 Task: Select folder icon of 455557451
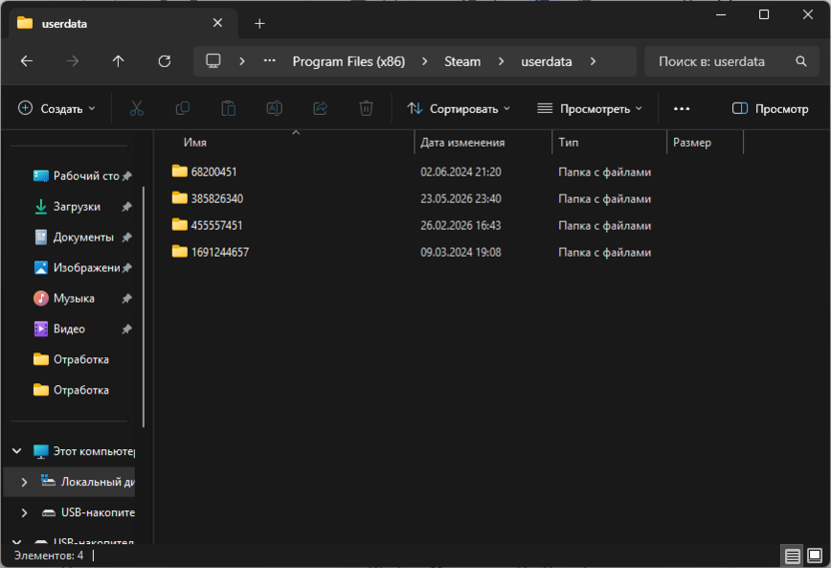pyautogui.click(x=180, y=225)
